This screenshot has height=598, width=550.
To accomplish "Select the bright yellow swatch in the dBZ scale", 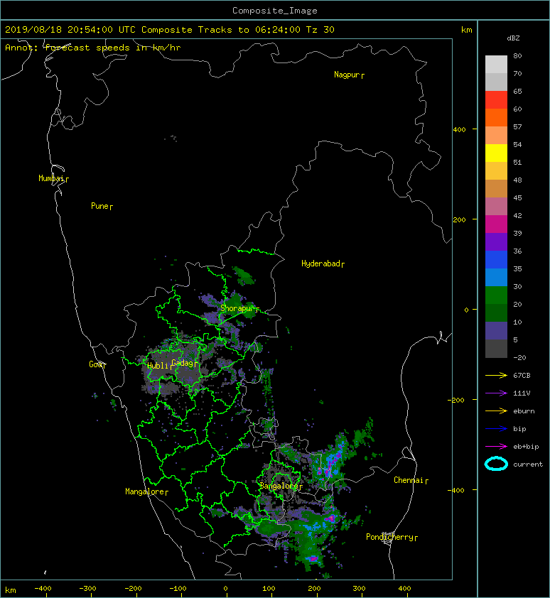I will [496, 153].
